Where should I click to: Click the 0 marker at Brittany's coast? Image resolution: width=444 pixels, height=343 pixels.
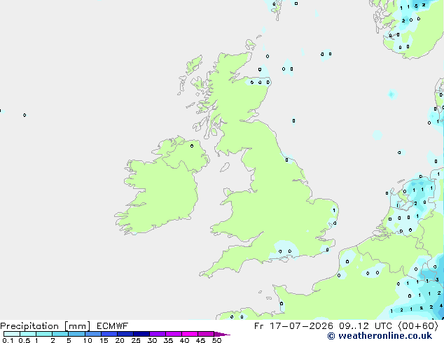pyautogui.click(x=282, y=303)
